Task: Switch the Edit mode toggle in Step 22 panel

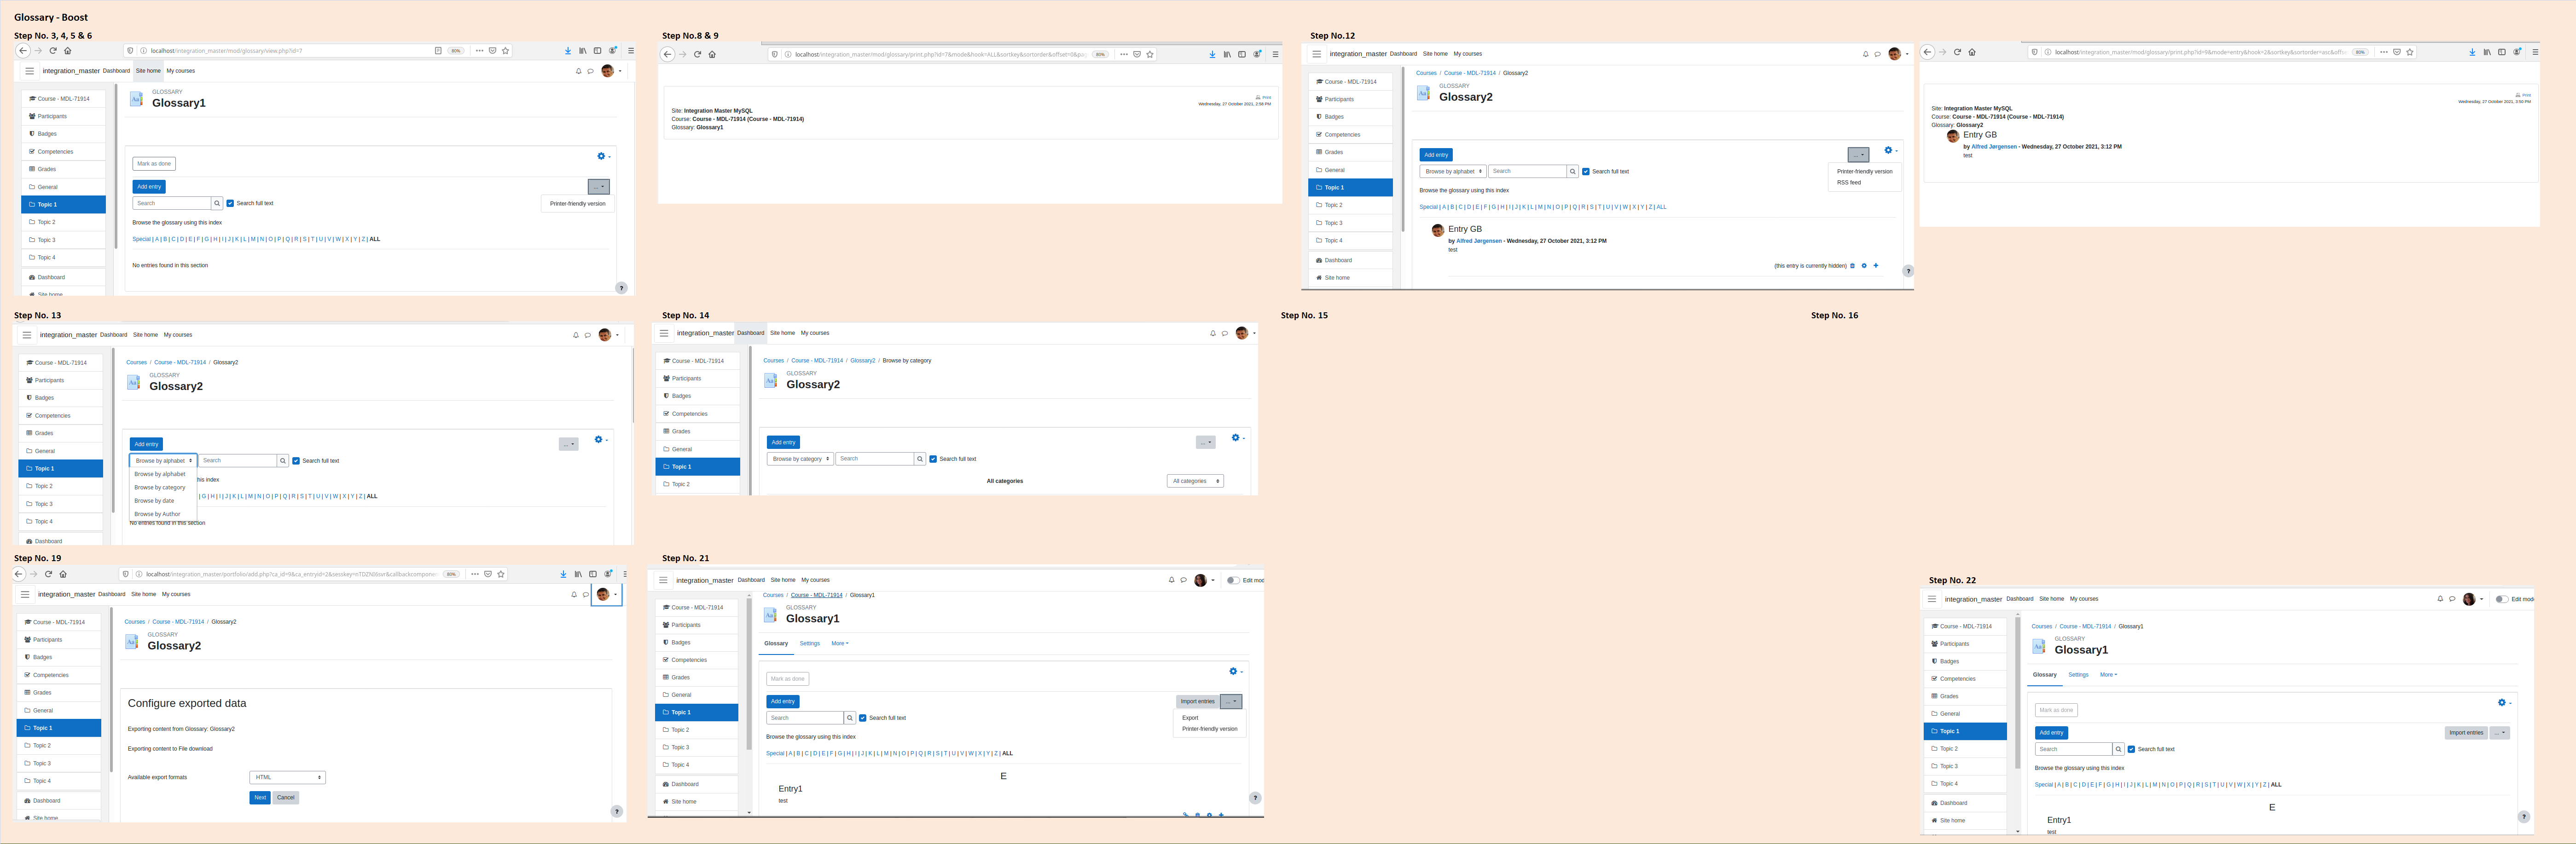Action: (x=2502, y=599)
